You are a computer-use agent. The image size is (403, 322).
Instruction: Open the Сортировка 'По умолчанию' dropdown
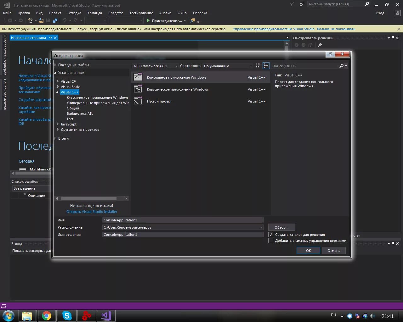(x=228, y=66)
